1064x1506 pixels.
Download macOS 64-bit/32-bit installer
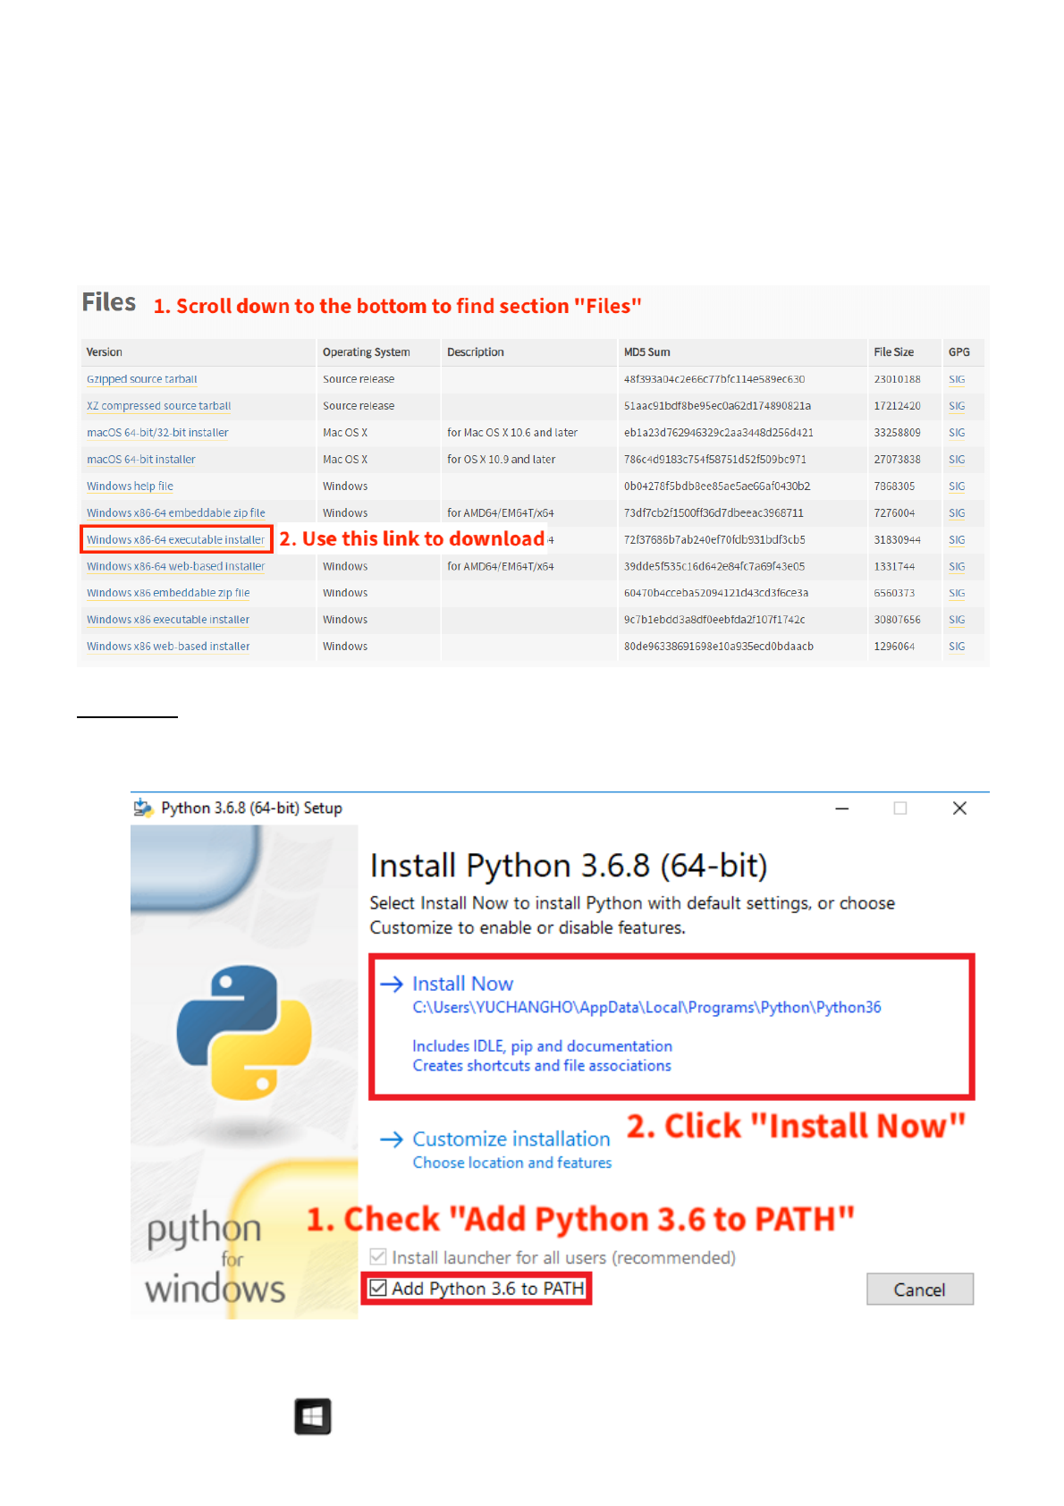coord(157,433)
